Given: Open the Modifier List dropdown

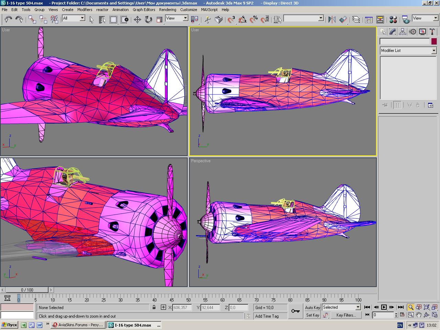Looking at the screenshot, I should coord(434,51).
